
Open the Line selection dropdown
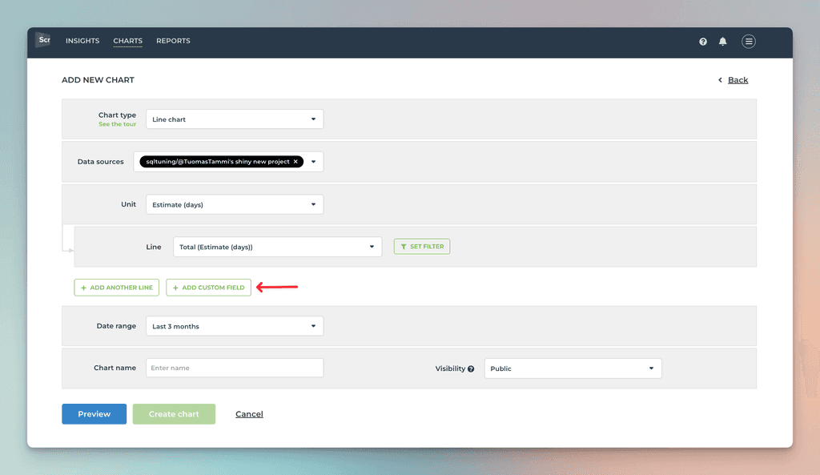tap(276, 246)
